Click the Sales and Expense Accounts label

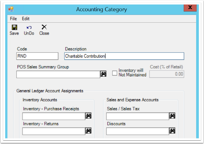coord(133,100)
